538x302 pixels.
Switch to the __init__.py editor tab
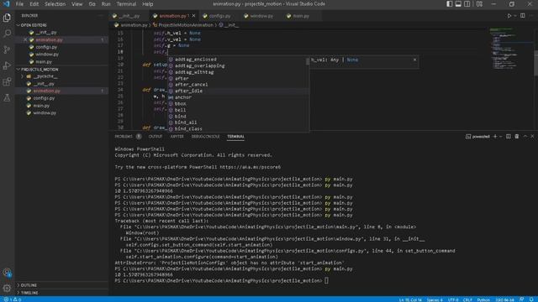point(129,16)
